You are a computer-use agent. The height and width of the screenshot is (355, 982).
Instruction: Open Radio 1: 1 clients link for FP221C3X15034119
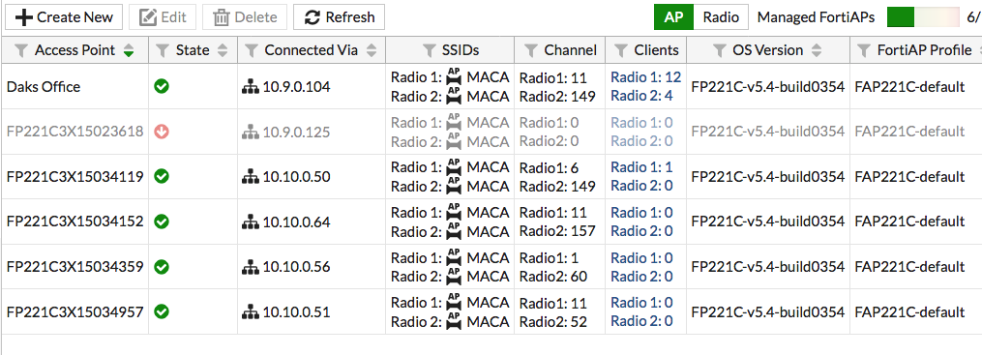(x=641, y=167)
